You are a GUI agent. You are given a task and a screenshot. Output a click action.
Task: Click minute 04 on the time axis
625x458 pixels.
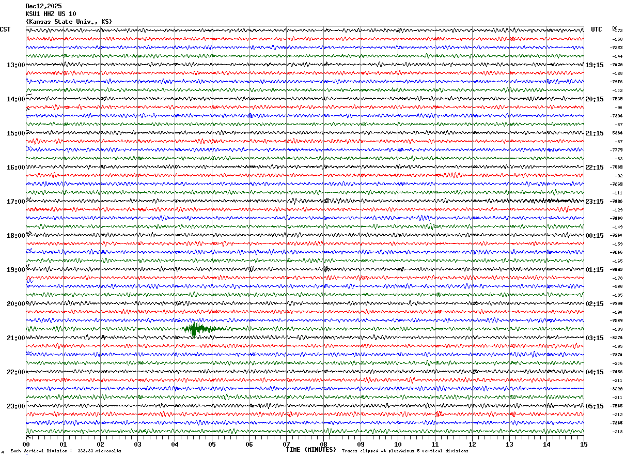pyautogui.click(x=175, y=444)
